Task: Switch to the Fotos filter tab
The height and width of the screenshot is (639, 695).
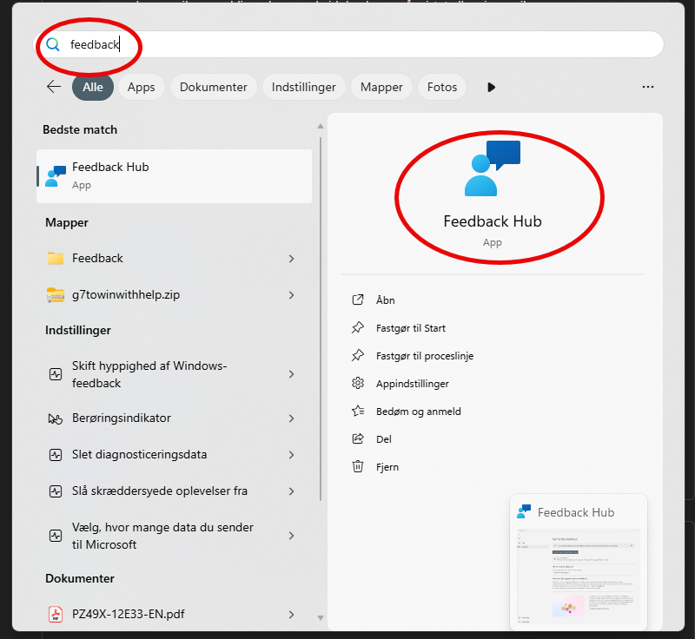Action: 442,87
